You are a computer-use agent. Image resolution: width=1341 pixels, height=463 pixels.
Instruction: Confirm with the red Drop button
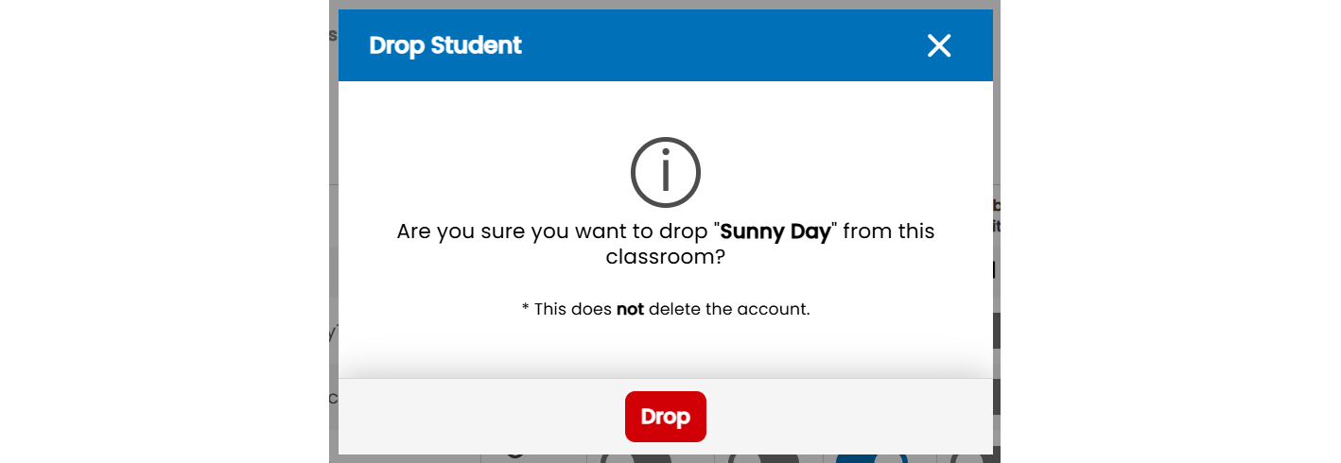[x=666, y=417]
